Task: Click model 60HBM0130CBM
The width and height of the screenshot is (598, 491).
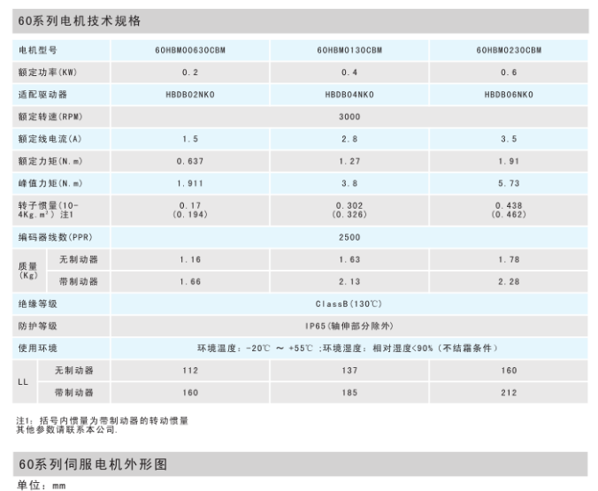Action: point(349,50)
